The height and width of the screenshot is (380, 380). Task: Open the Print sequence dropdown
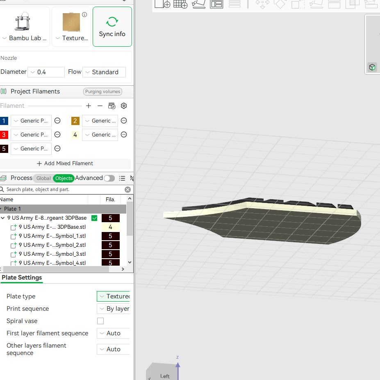(x=113, y=309)
